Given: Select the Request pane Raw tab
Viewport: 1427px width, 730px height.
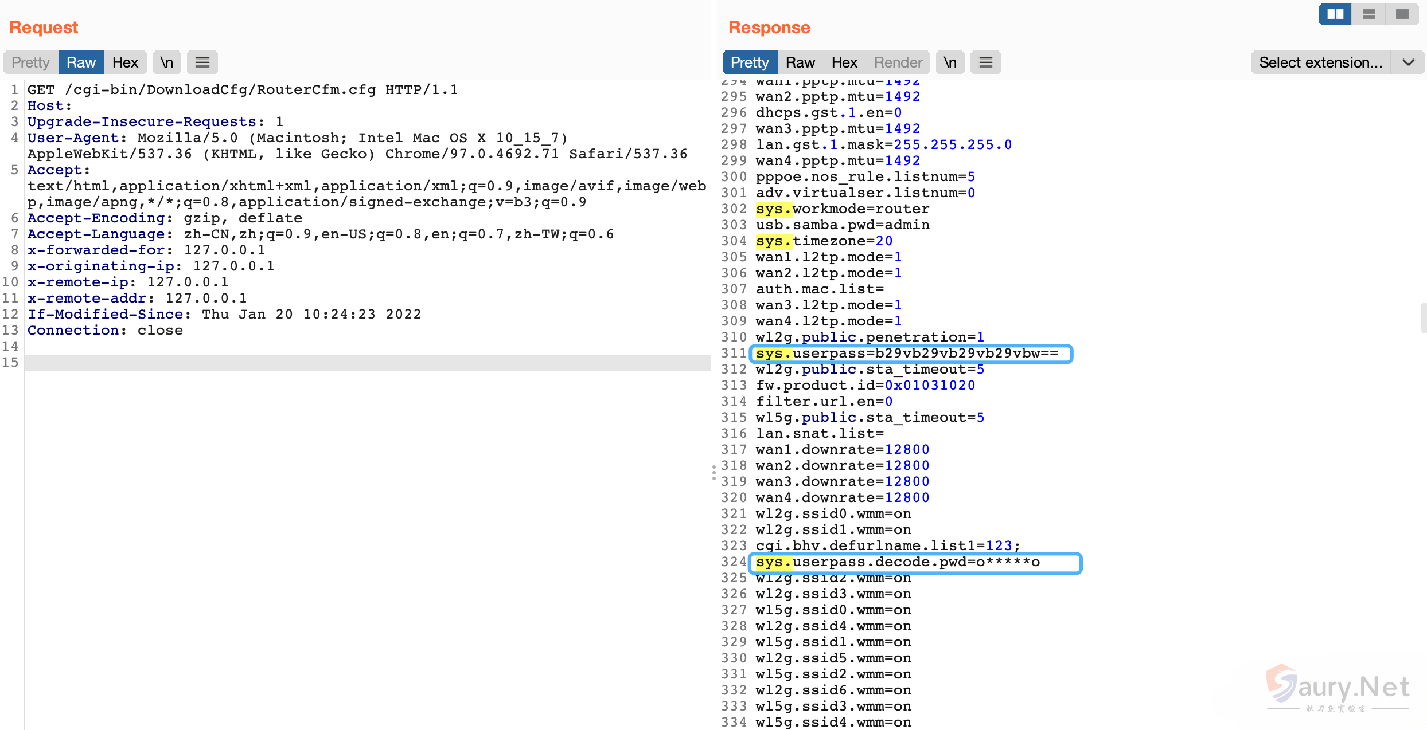Looking at the screenshot, I should (x=81, y=62).
